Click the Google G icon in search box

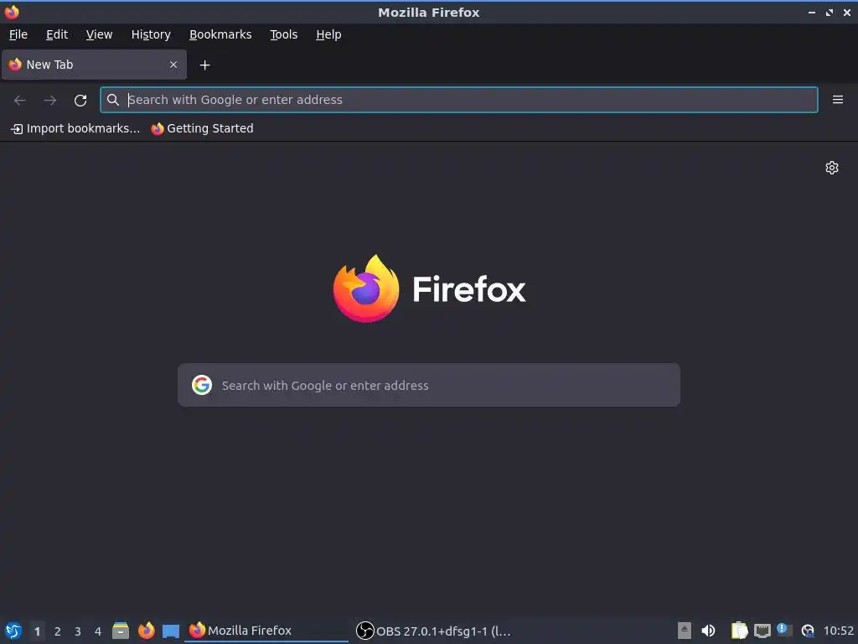202,385
